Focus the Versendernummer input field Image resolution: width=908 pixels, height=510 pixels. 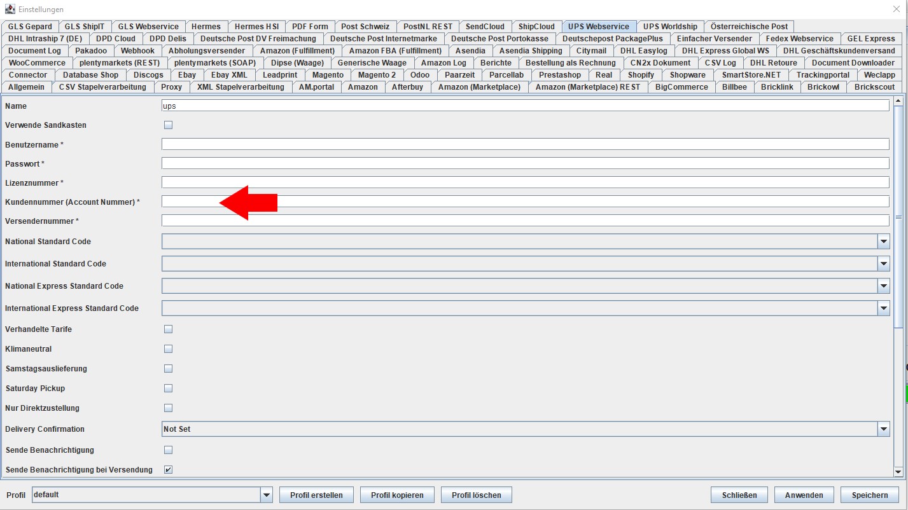(526, 221)
